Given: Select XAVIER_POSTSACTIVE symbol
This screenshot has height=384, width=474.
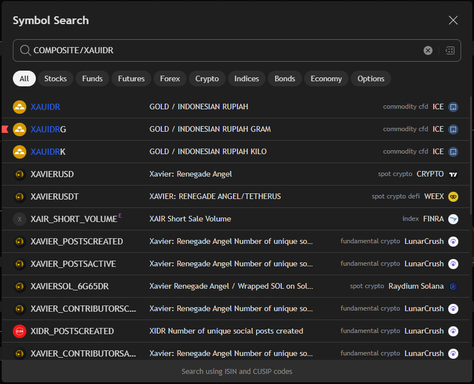Looking at the screenshot, I should coord(73,264).
